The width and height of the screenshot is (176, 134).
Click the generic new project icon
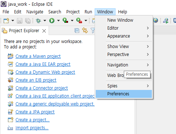tap(10, 120)
